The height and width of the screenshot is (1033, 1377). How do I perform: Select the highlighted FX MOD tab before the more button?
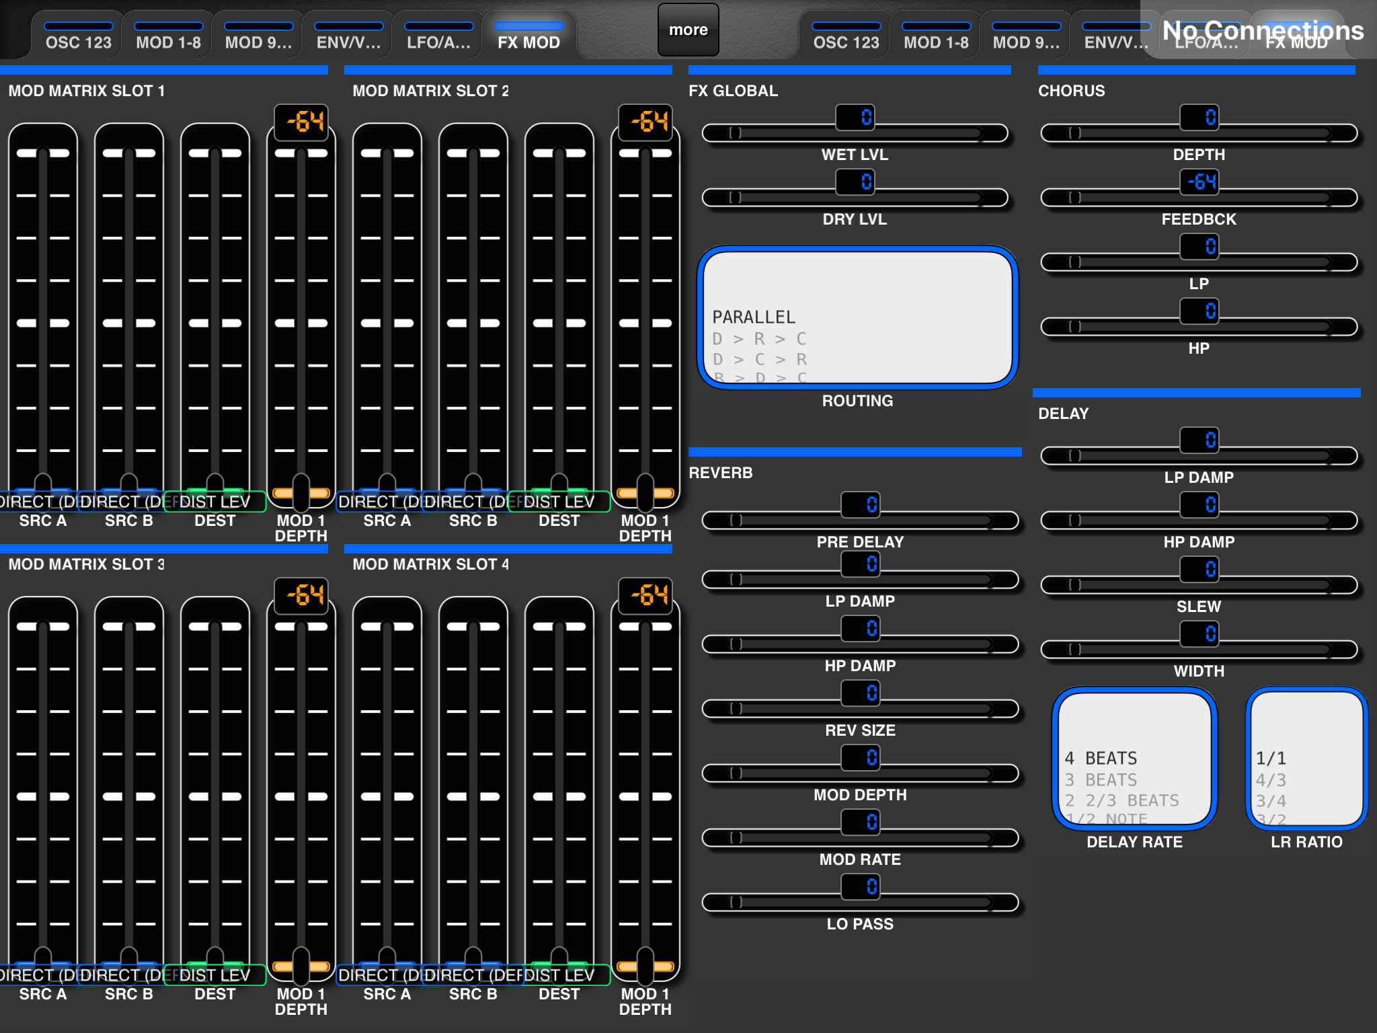[528, 36]
